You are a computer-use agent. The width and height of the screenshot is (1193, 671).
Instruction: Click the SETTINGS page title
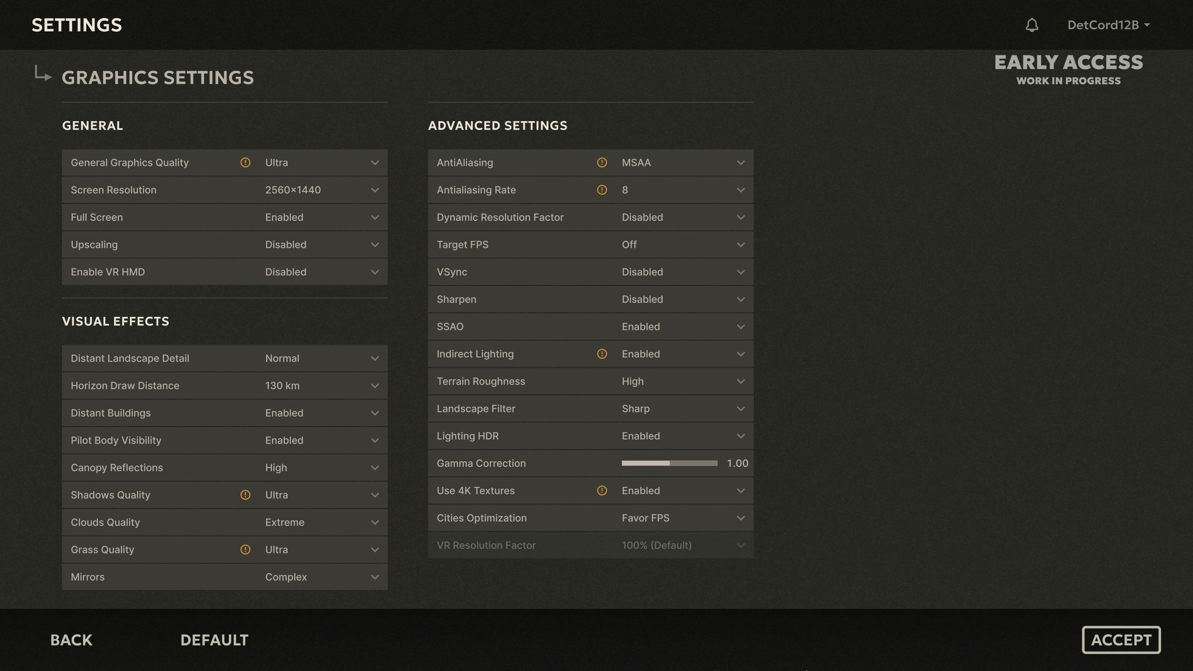click(77, 25)
